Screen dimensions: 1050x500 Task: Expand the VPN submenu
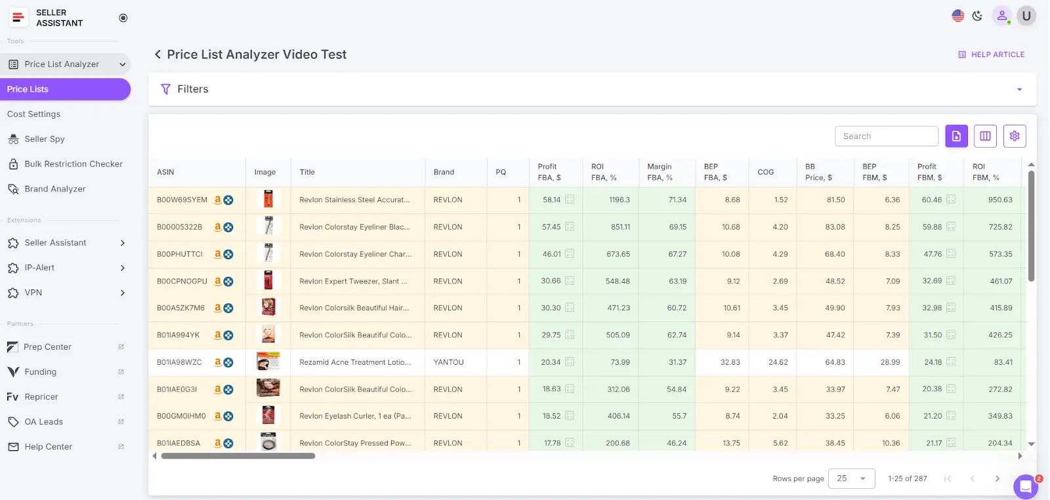(x=122, y=293)
